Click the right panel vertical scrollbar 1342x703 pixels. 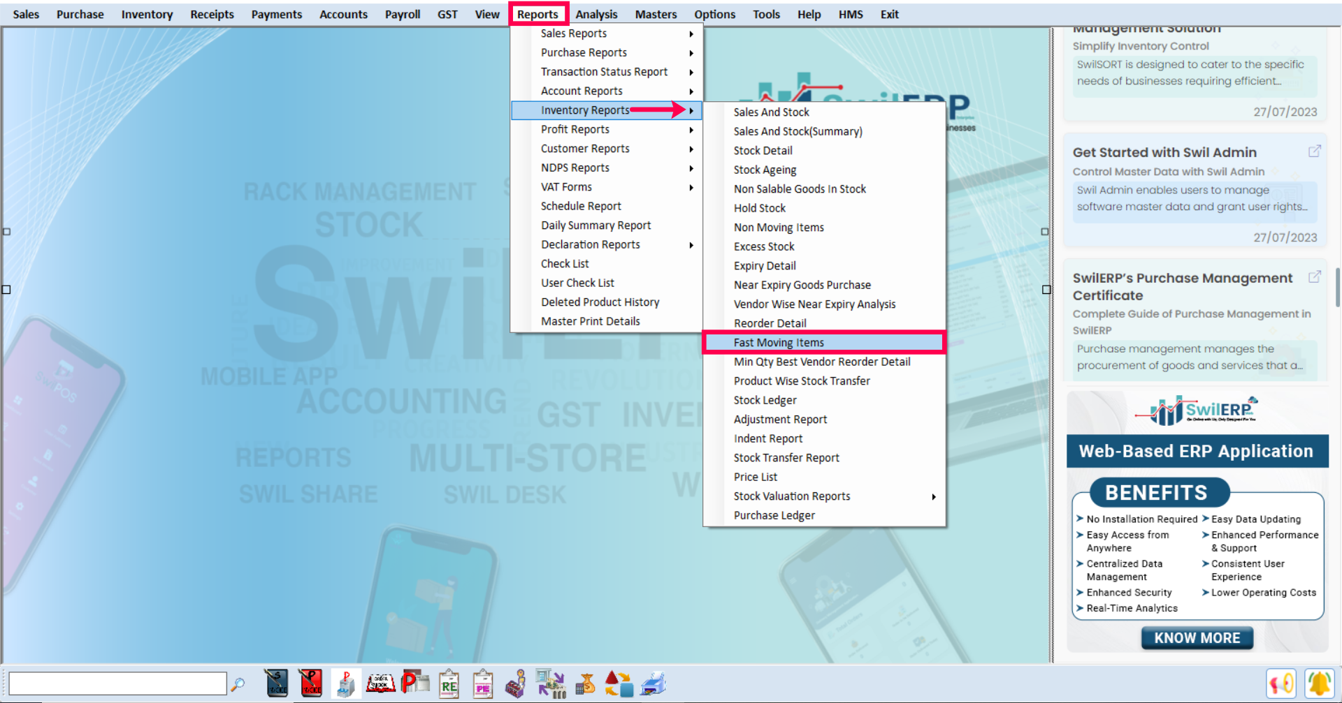(x=1338, y=288)
